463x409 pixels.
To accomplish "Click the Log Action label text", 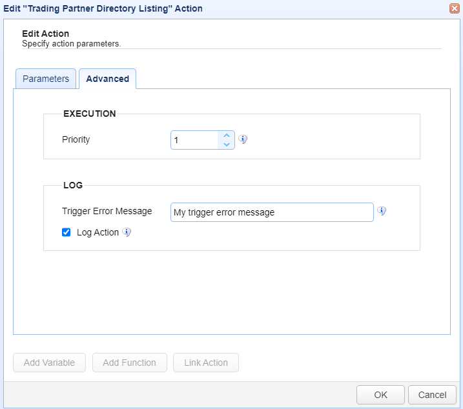I will click(x=98, y=232).
